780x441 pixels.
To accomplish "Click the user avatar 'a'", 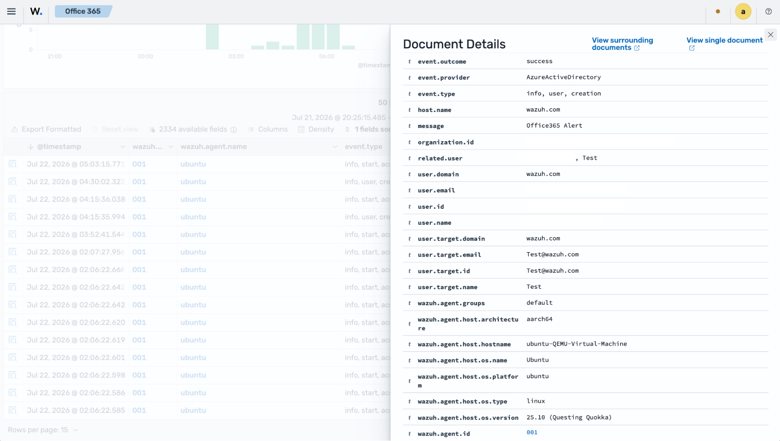I will [743, 12].
